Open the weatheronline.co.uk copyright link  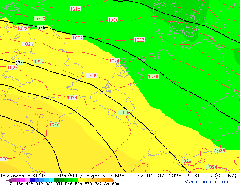click(208, 182)
